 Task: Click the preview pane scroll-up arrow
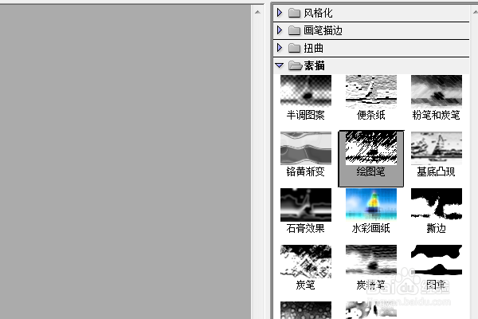point(257,12)
